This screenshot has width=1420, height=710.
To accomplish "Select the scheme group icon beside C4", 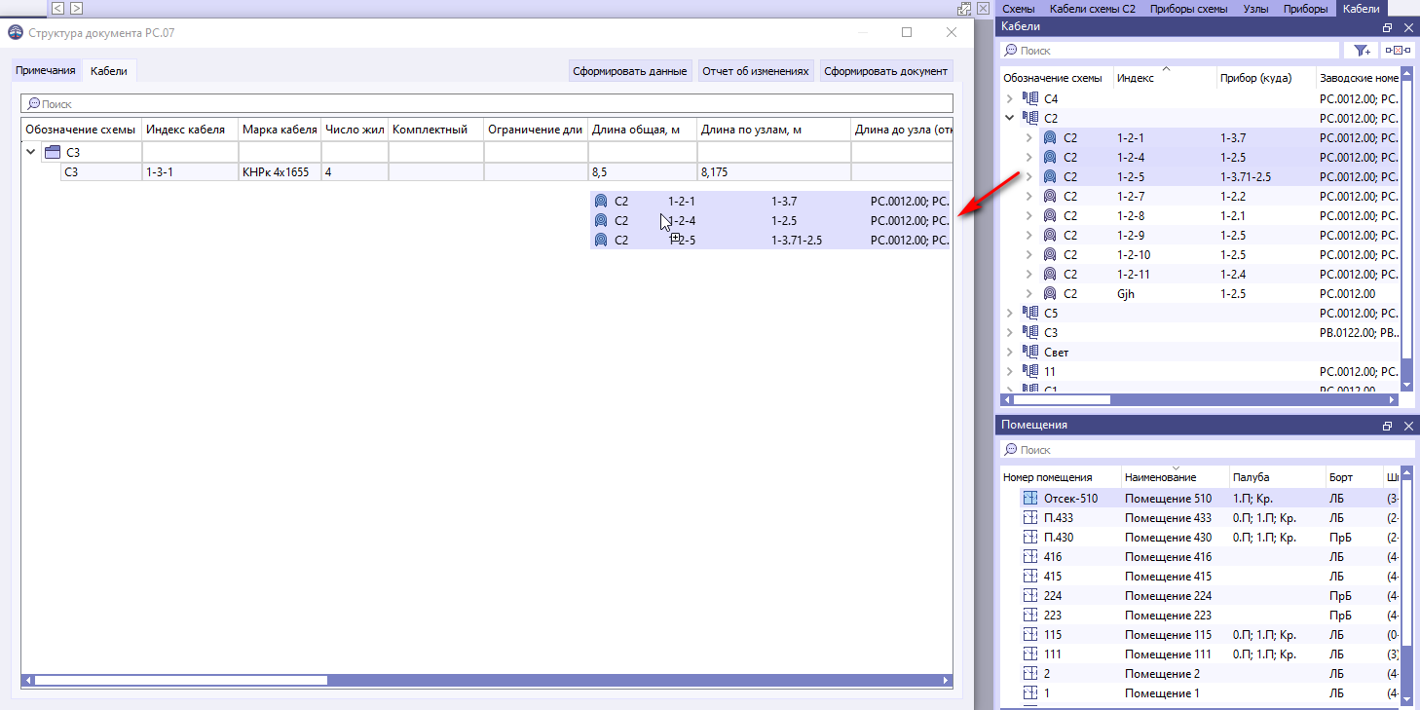I will pos(1030,97).
